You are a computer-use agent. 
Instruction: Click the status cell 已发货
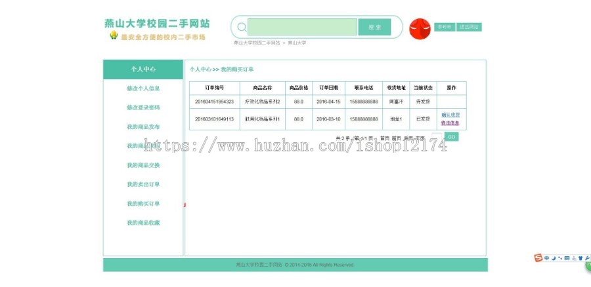click(x=424, y=119)
